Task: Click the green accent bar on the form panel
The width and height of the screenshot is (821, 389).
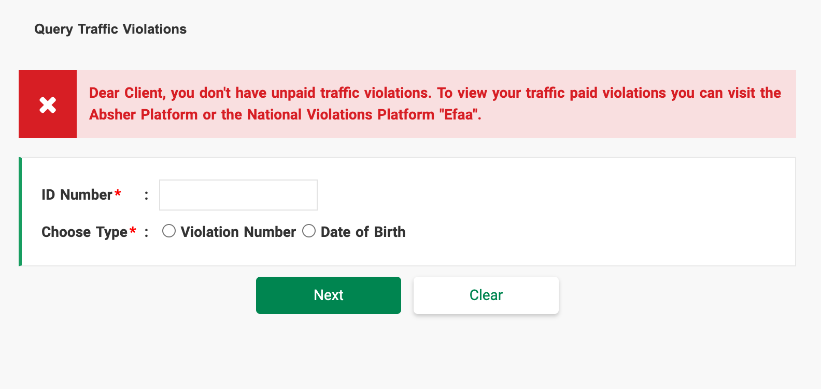Action: 20,212
